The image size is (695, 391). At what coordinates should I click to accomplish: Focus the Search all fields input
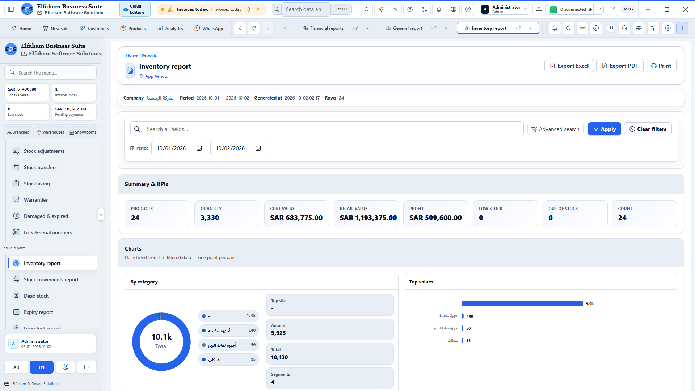[x=327, y=129]
